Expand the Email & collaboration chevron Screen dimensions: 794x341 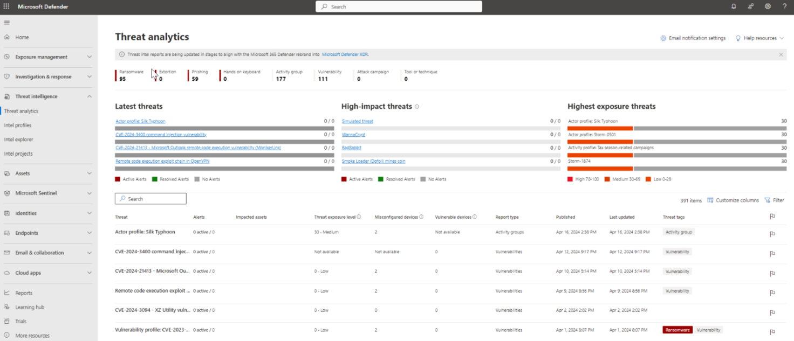[x=90, y=253]
